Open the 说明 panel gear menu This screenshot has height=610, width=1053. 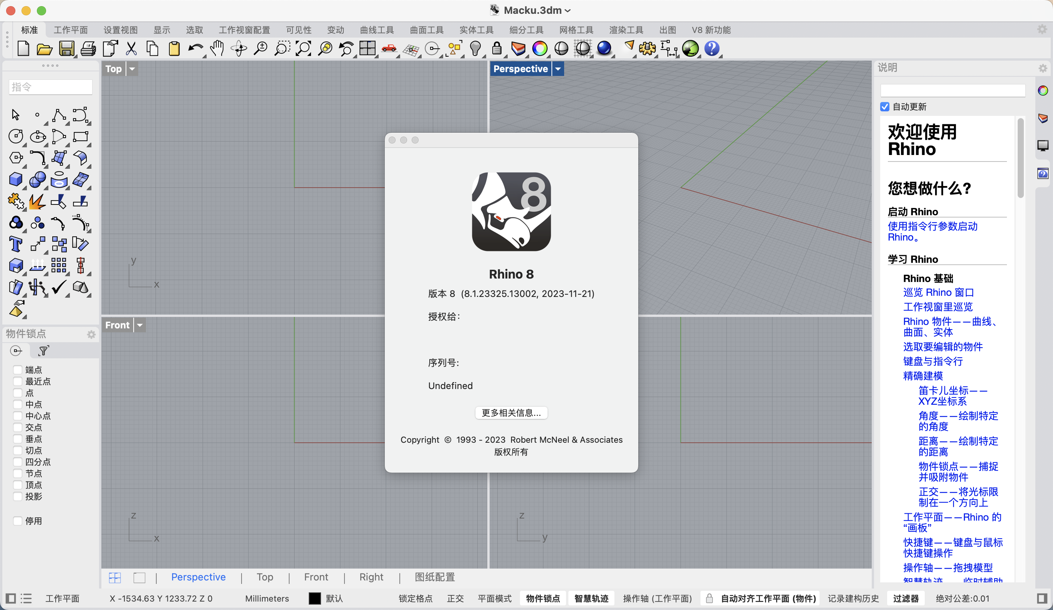coord(1043,68)
